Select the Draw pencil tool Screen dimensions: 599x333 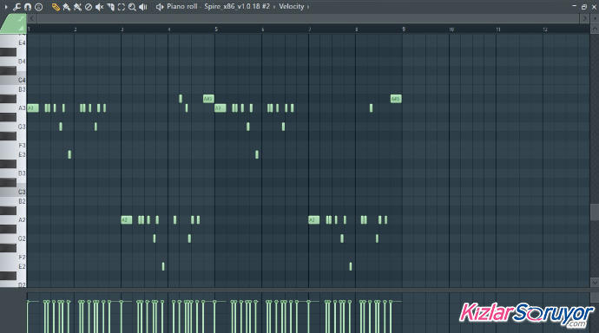(x=56, y=7)
